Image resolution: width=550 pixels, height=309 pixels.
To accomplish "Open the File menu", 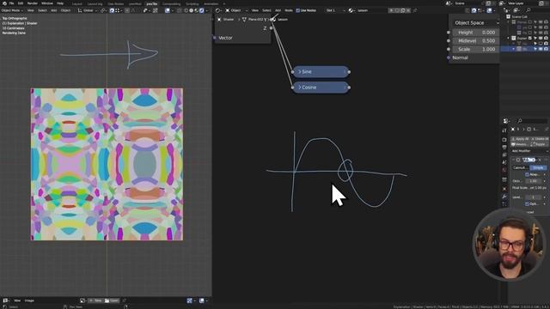I will pyautogui.click(x=11, y=3).
